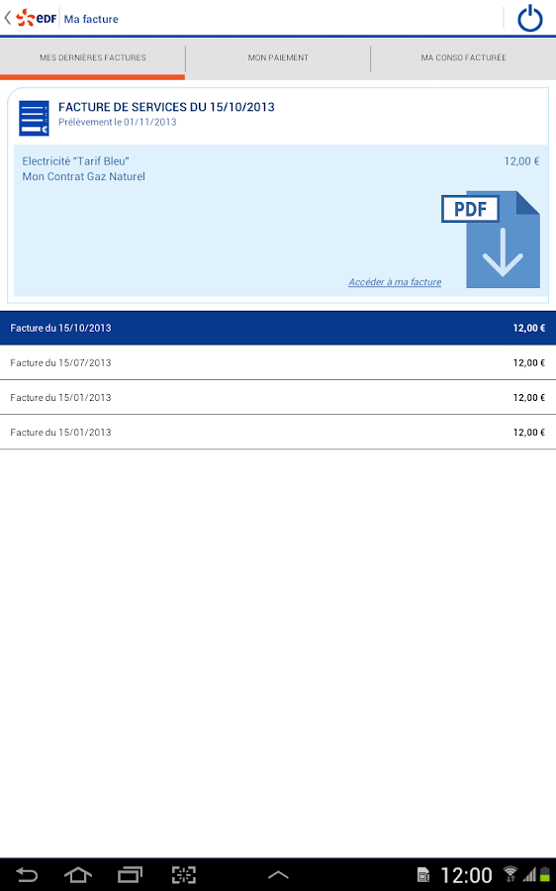Open Android recent apps button
The image size is (556, 891).
click(130, 874)
